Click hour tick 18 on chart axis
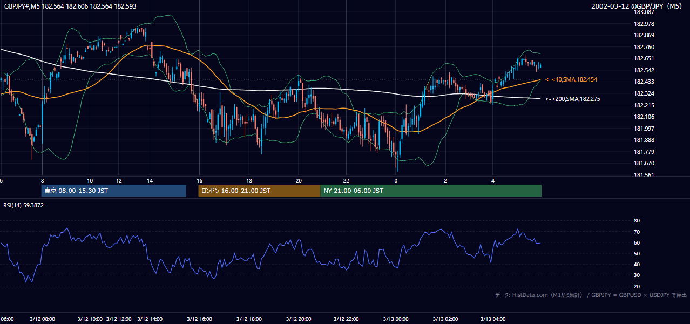690x324 pixels. 249,180
